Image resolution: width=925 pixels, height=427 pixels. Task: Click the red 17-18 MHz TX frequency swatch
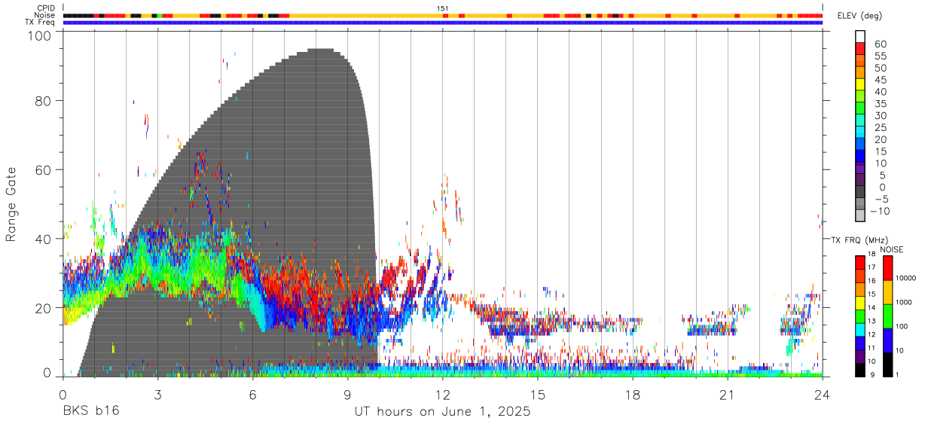(859, 263)
